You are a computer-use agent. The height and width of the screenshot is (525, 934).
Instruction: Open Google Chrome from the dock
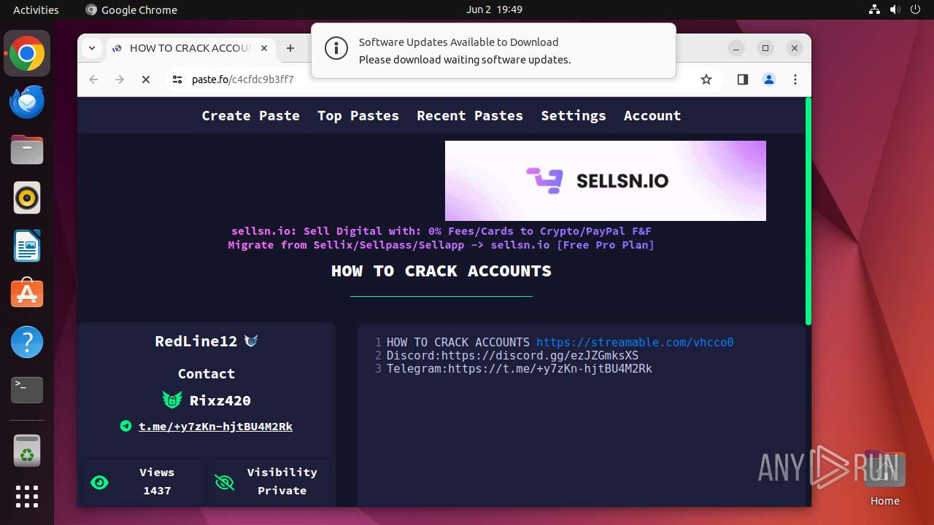pyautogui.click(x=27, y=54)
